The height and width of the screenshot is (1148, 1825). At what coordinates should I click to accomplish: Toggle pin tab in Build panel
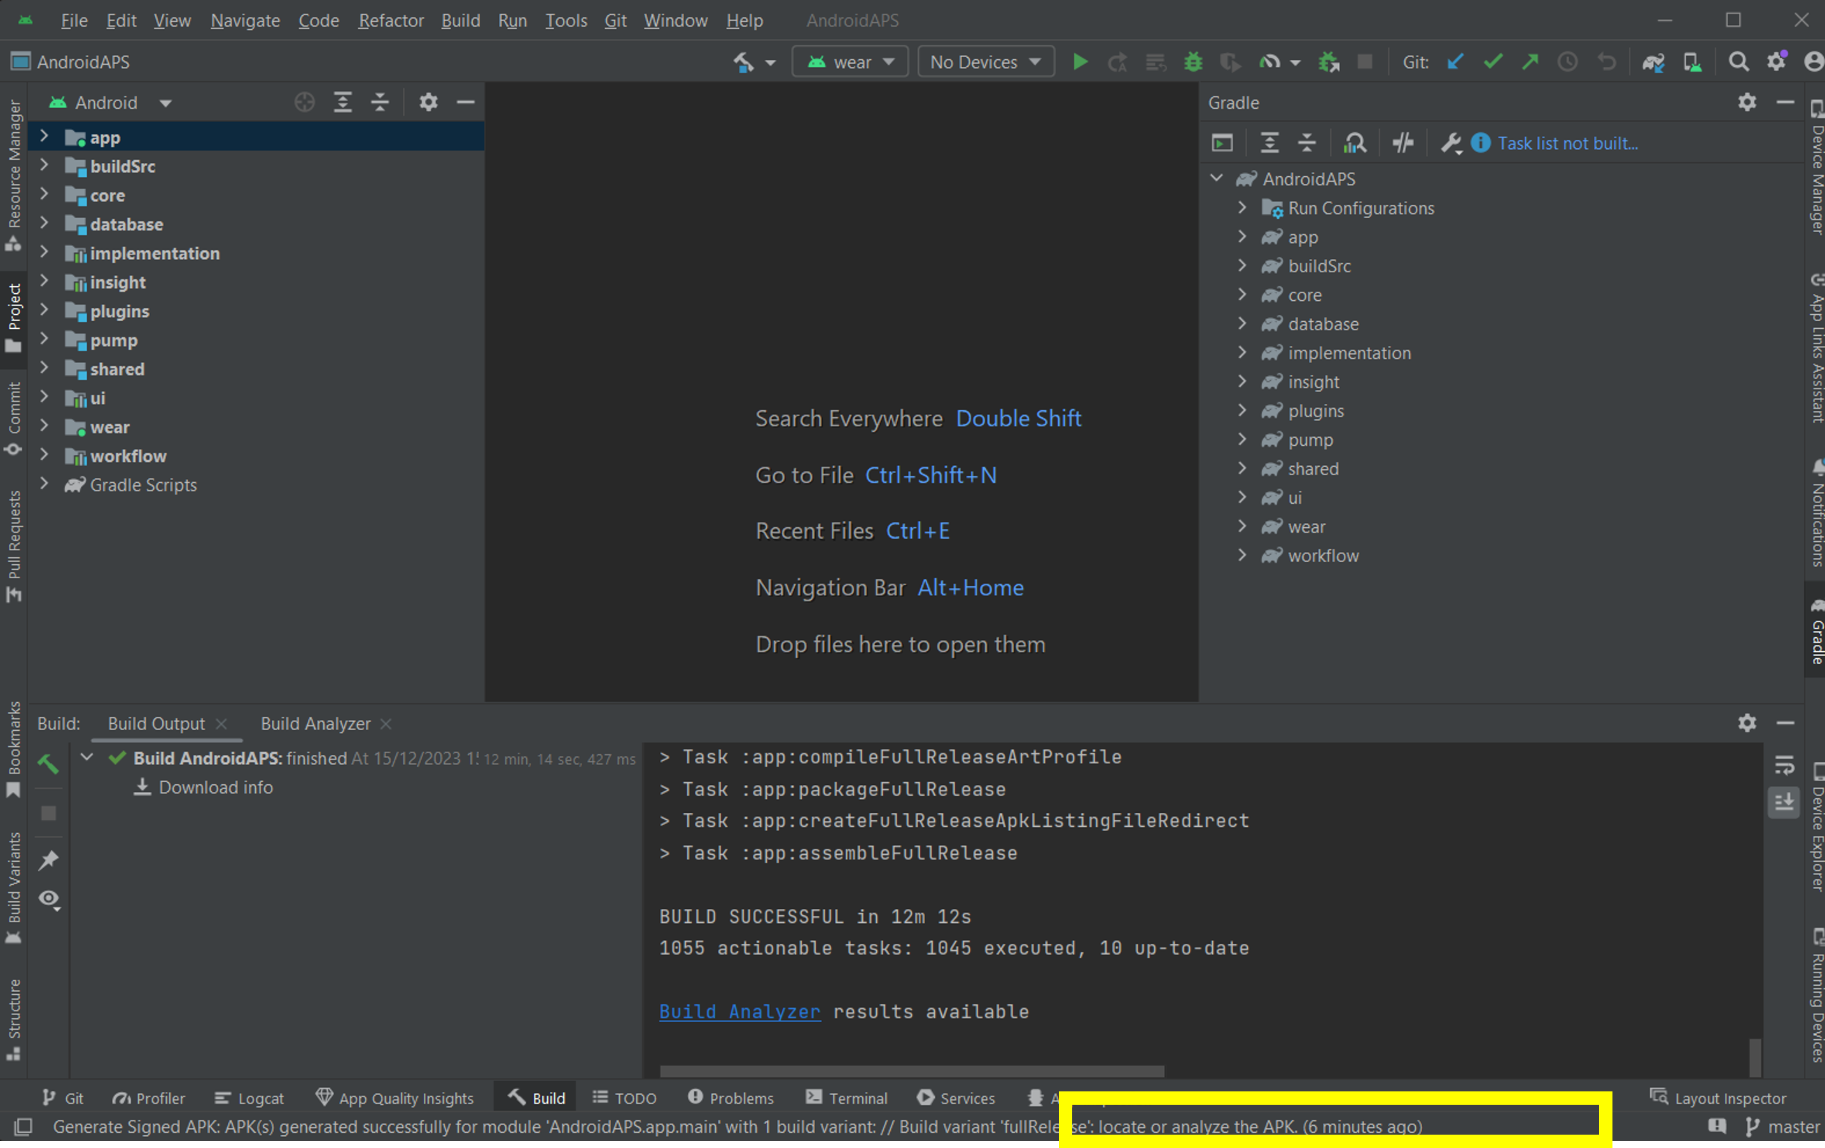48,859
